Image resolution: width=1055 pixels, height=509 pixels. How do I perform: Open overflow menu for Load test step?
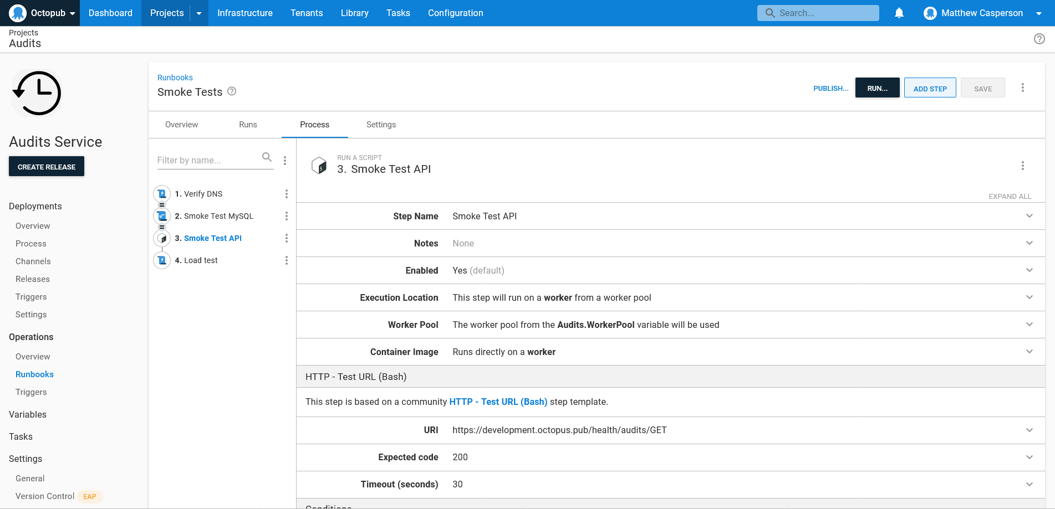click(x=286, y=260)
